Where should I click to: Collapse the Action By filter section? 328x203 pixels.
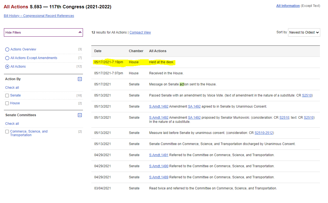[x=80, y=79]
